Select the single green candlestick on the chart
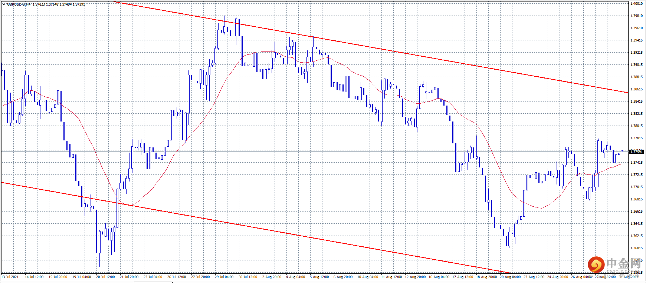Viewport: 646px width, 283px height. click(x=352, y=95)
